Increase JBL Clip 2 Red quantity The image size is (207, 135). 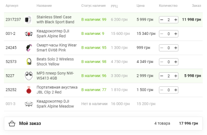pyautogui.click(x=175, y=90)
